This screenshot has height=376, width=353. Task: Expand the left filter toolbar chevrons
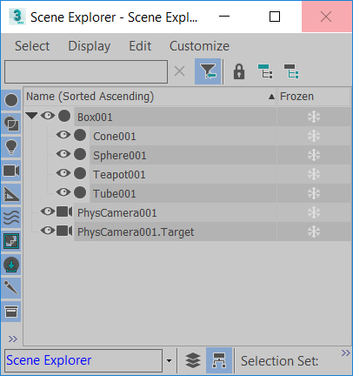click(x=13, y=339)
